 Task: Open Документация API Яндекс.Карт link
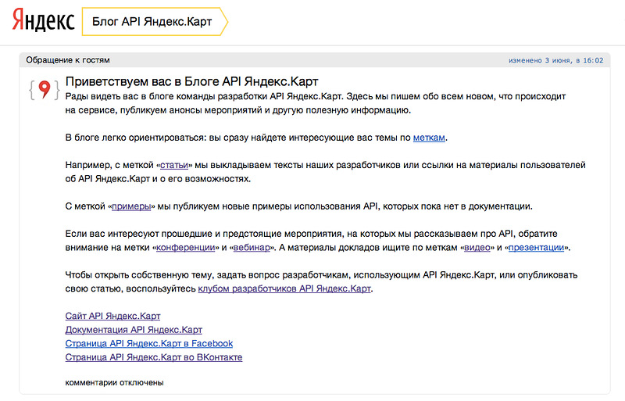click(134, 330)
